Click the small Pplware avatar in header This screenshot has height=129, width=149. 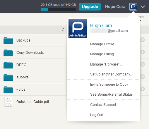click(x=133, y=7)
